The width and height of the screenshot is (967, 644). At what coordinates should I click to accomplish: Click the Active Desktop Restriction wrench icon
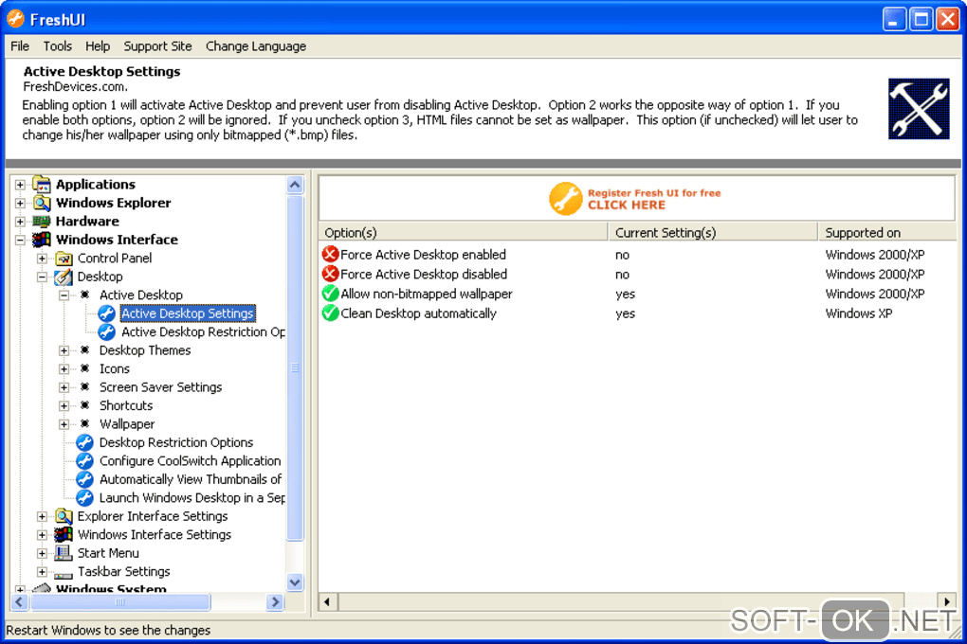(107, 332)
